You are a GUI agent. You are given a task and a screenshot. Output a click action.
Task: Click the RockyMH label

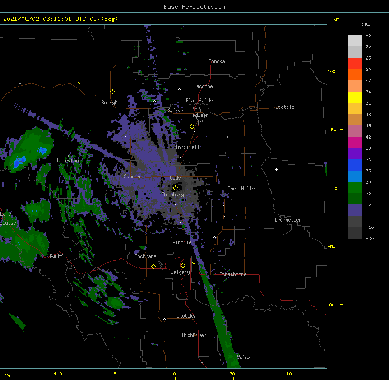coord(111,102)
